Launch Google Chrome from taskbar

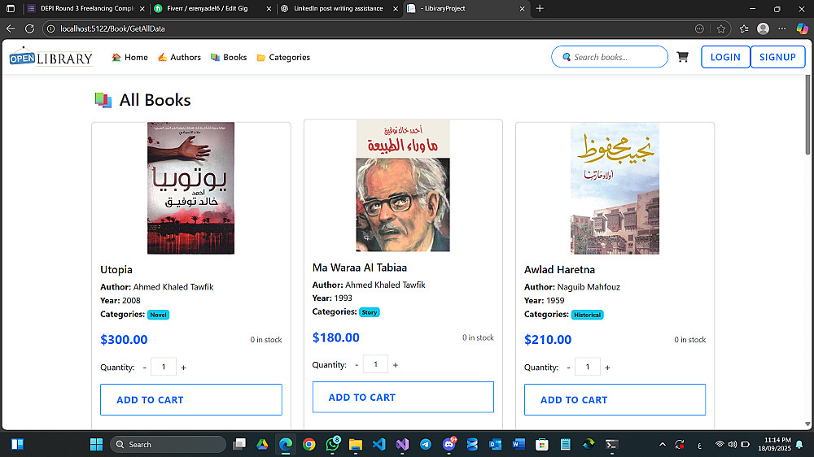click(x=309, y=444)
